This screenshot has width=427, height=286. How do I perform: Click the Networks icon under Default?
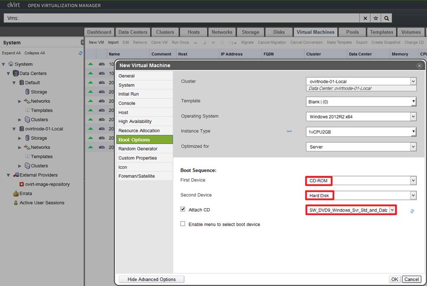27,101
